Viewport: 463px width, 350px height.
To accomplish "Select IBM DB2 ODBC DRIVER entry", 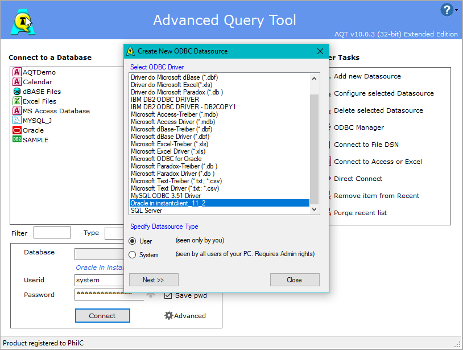I will point(220,100).
